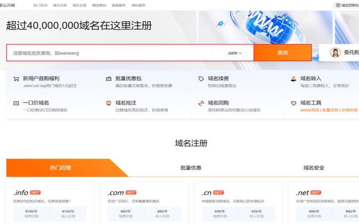Click the 域名注册 section heading

(191, 143)
